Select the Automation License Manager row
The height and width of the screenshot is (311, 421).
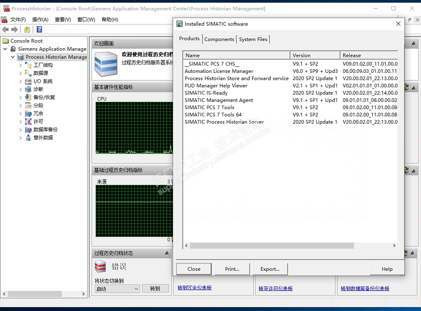point(290,71)
